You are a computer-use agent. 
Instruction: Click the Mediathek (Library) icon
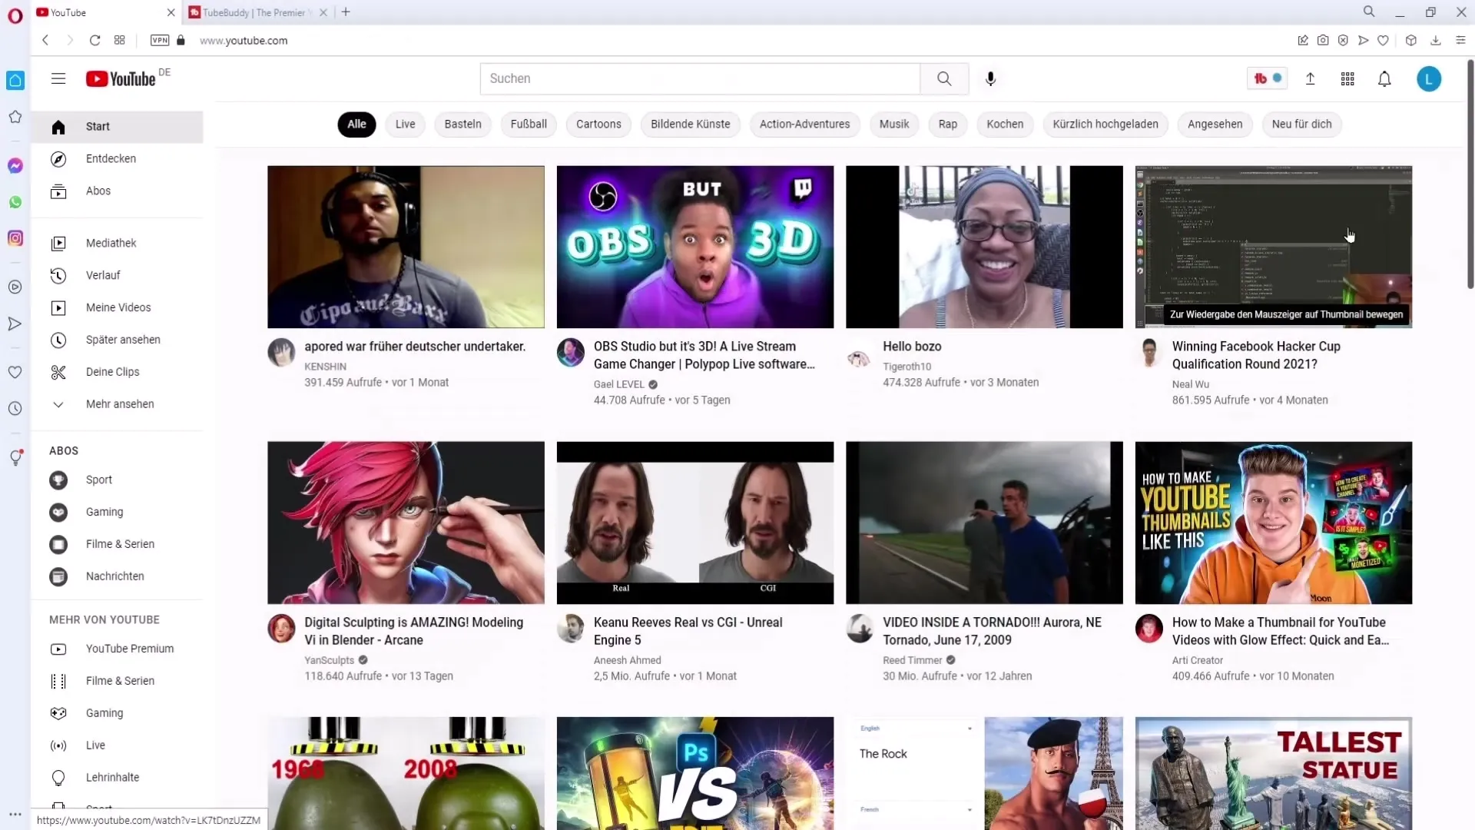click(58, 242)
